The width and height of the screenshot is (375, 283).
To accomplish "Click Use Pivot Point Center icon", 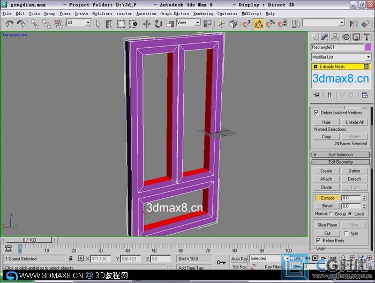I will (x=207, y=24).
